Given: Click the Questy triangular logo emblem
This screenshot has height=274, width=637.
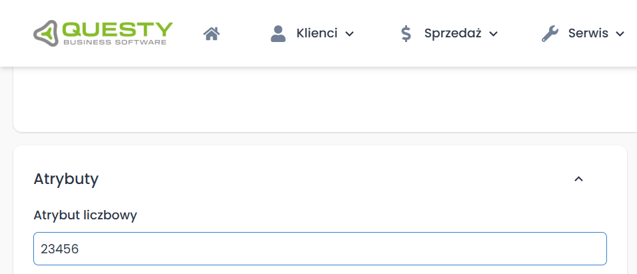Looking at the screenshot, I should pyautogui.click(x=47, y=33).
